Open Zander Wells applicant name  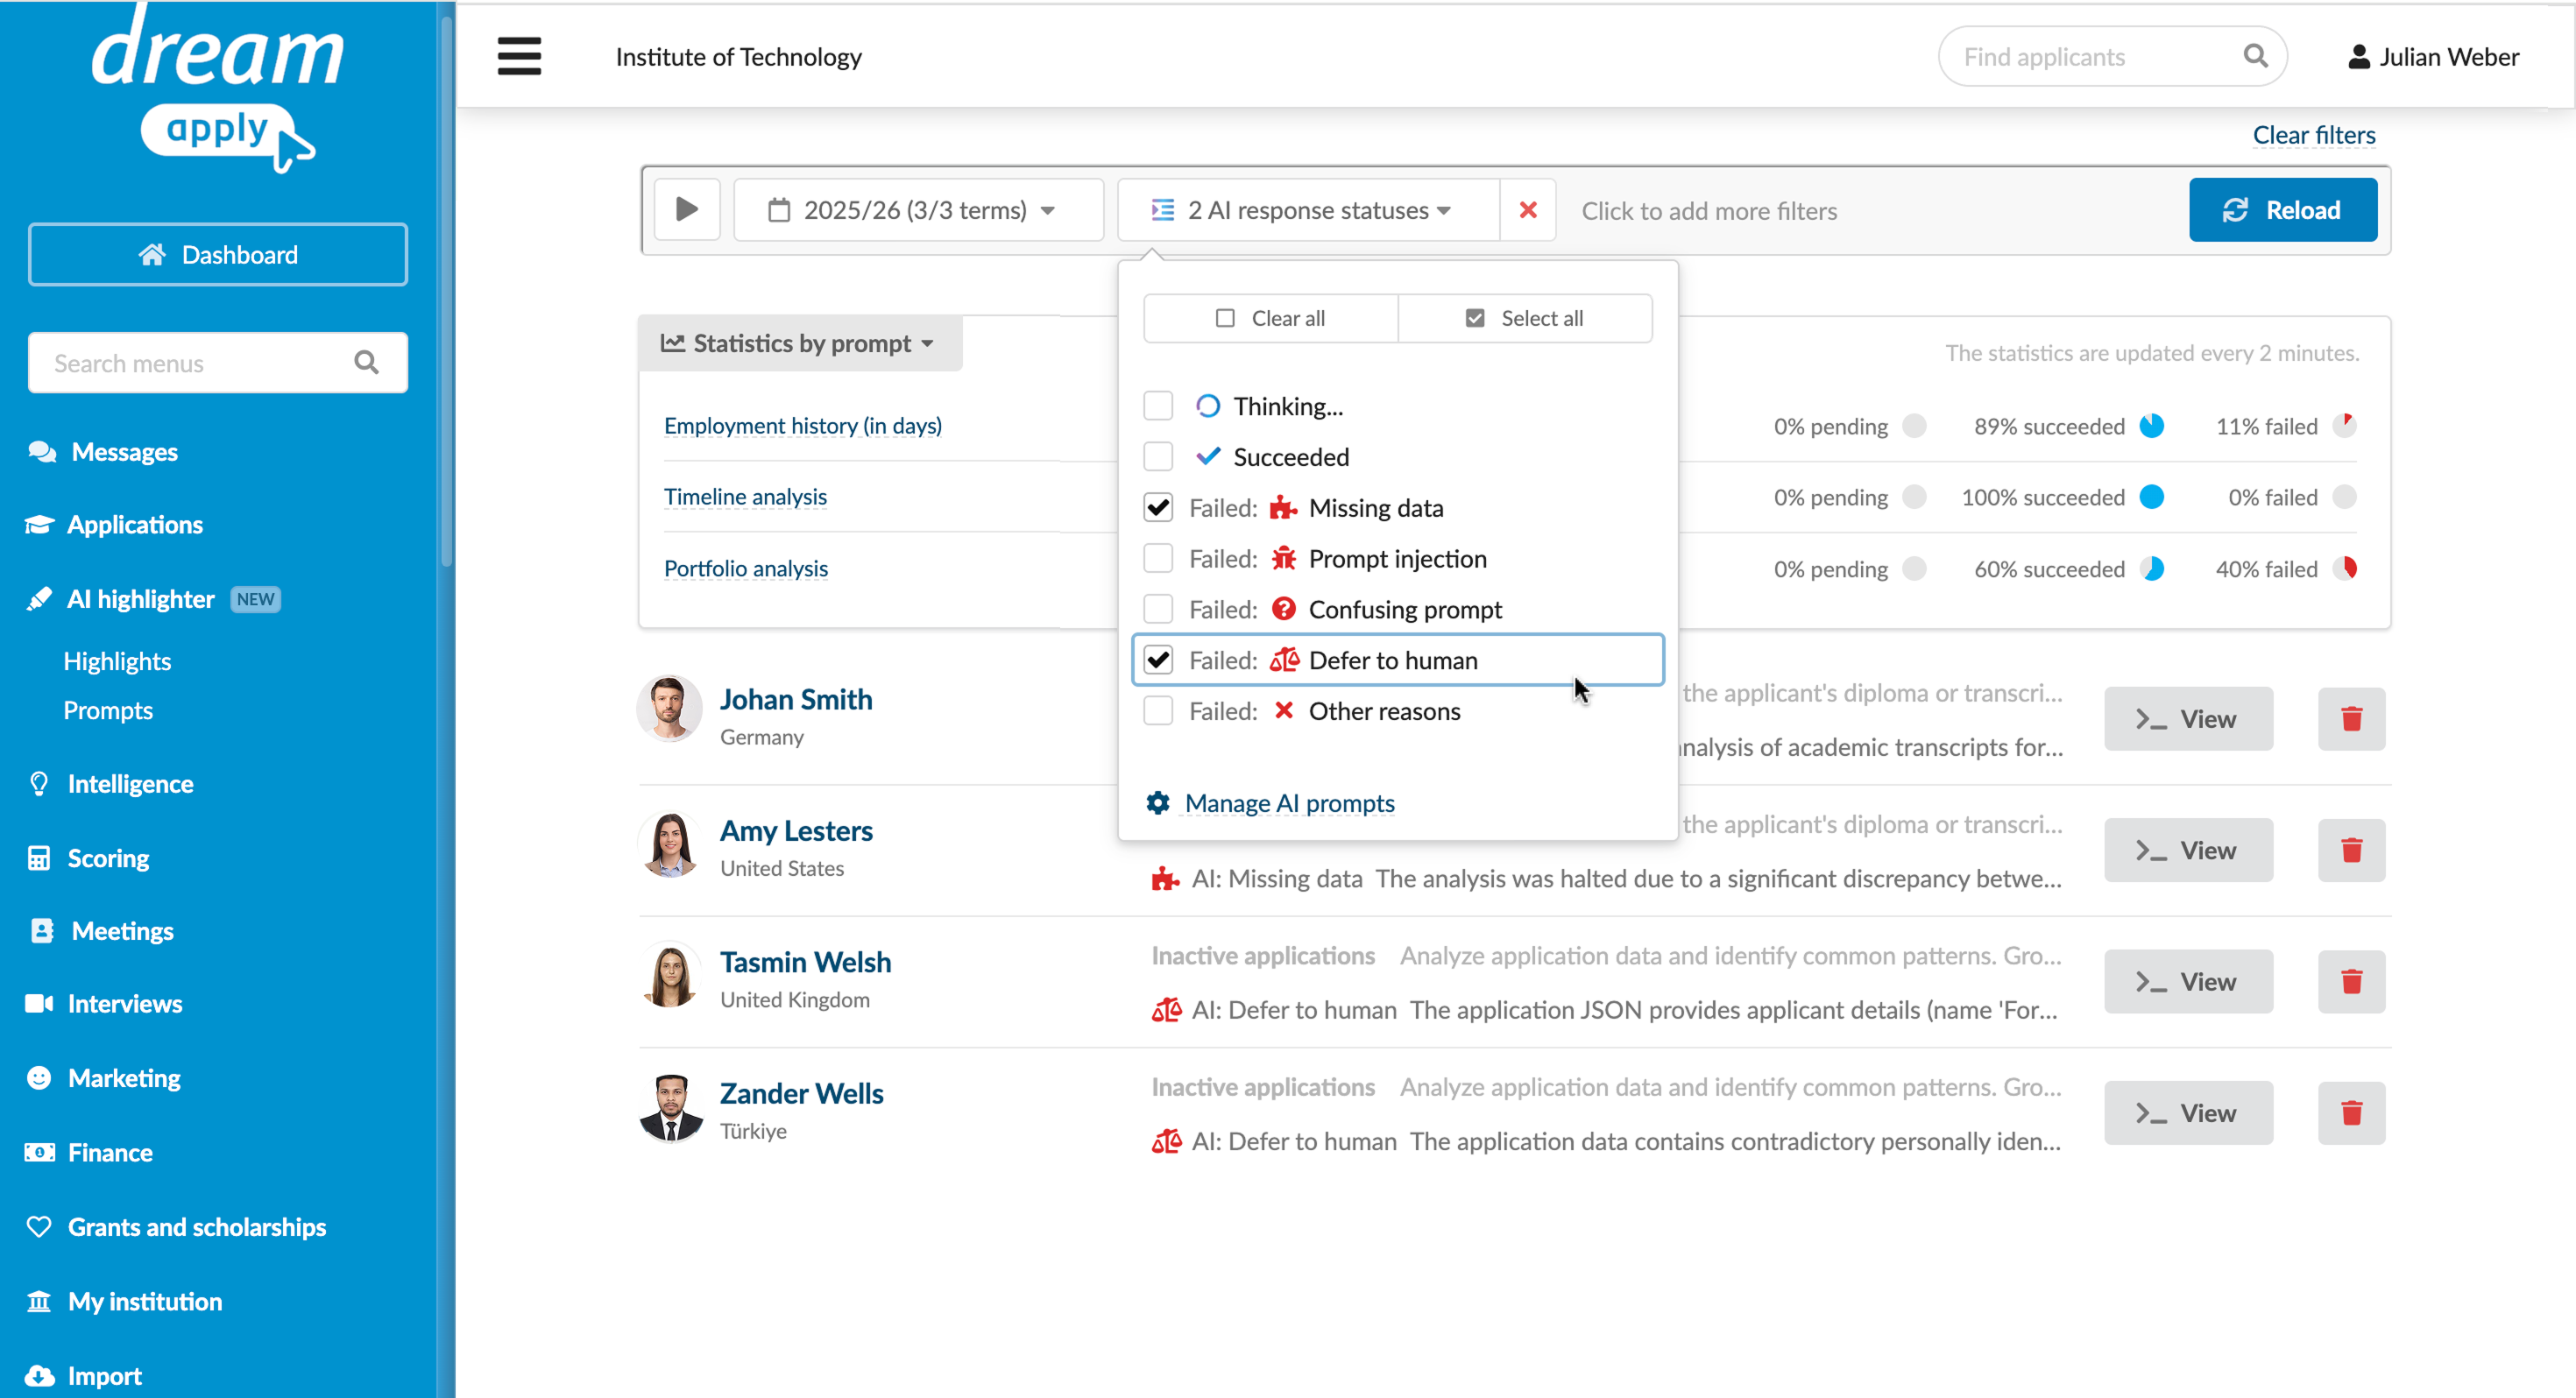pyautogui.click(x=801, y=1093)
